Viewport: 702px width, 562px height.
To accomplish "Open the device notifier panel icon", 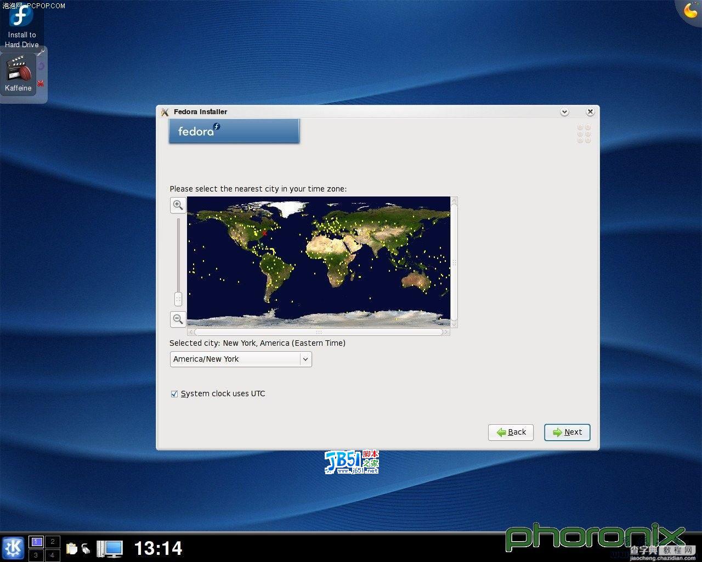I will [x=86, y=548].
